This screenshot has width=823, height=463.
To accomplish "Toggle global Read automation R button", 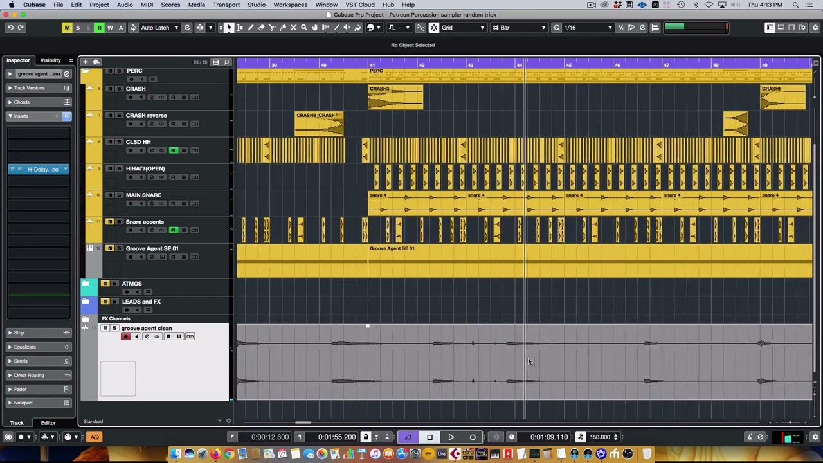I will click(x=99, y=28).
